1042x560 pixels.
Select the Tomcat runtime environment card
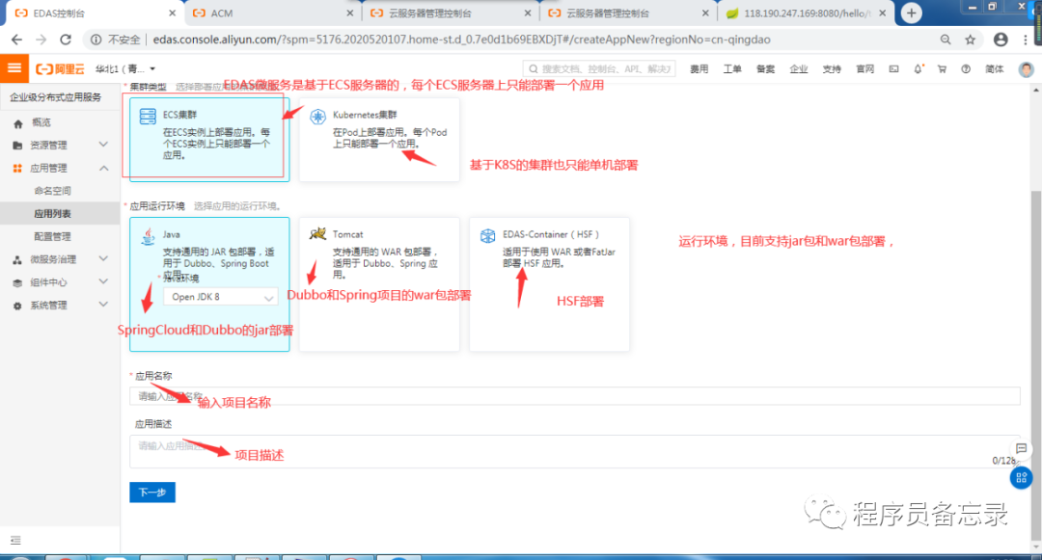click(x=379, y=284)
